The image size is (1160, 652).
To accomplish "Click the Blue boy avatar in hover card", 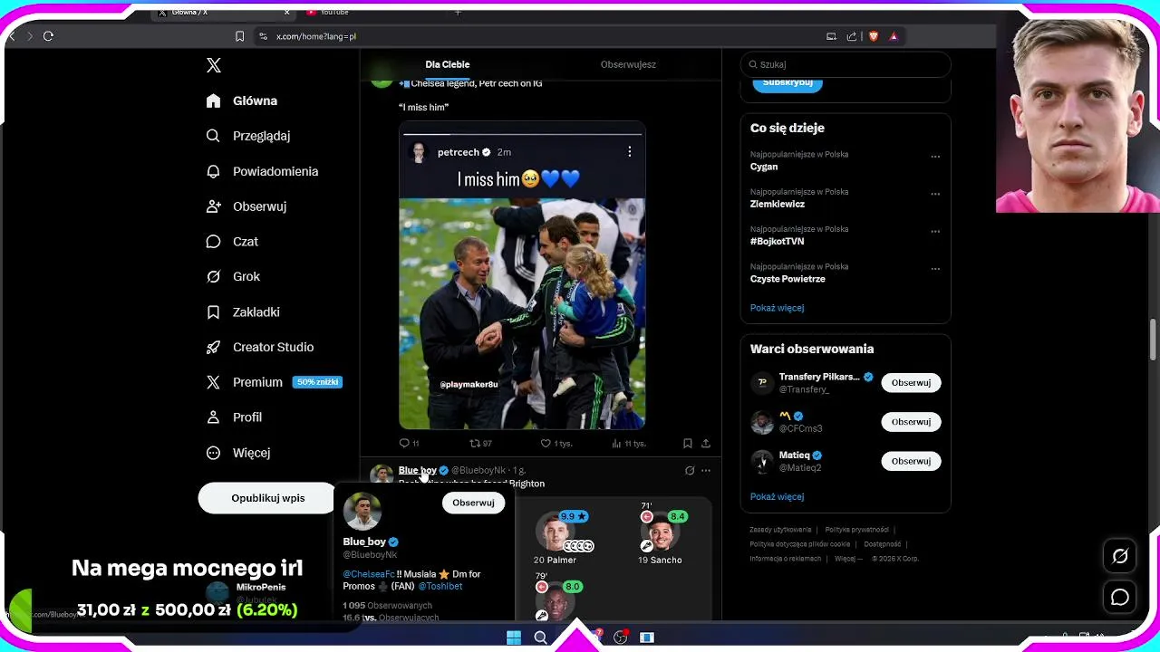I will click(362, 512).
